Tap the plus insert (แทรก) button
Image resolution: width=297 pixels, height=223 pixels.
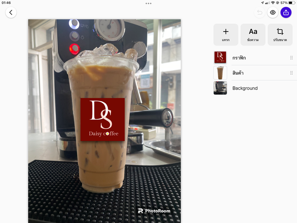(226, 35)
